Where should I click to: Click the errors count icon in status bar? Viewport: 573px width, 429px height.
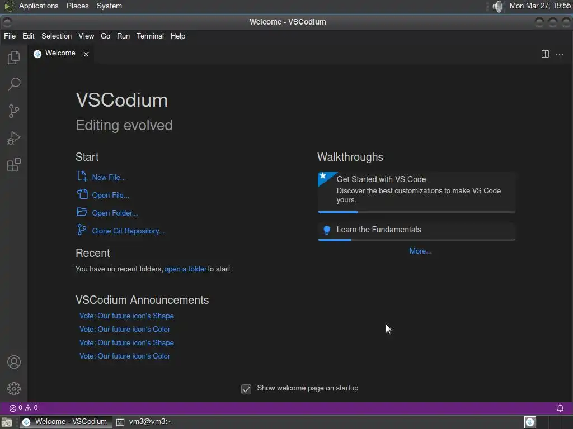[13, 408]
